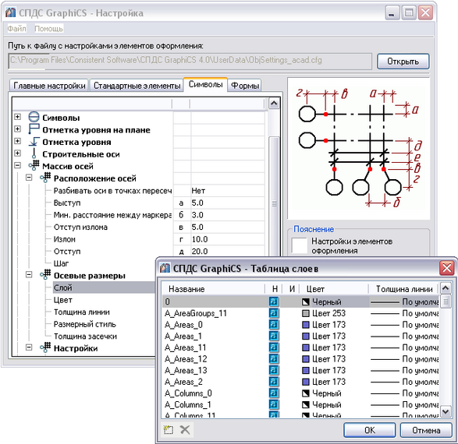
Task: Click the Открыть button
Action: pos(403,62)
